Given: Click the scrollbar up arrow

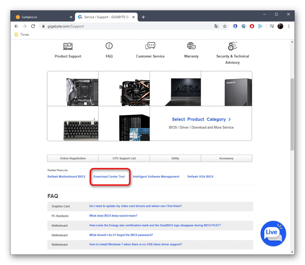Looking at the screenshot, I should (292, 42).
